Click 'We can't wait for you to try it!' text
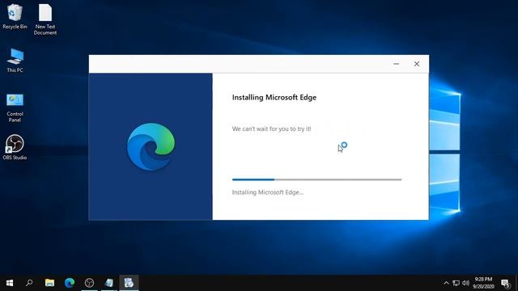 [x=272, y=129]
